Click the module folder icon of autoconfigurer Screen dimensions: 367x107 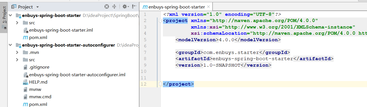click(x=18, y=45)
